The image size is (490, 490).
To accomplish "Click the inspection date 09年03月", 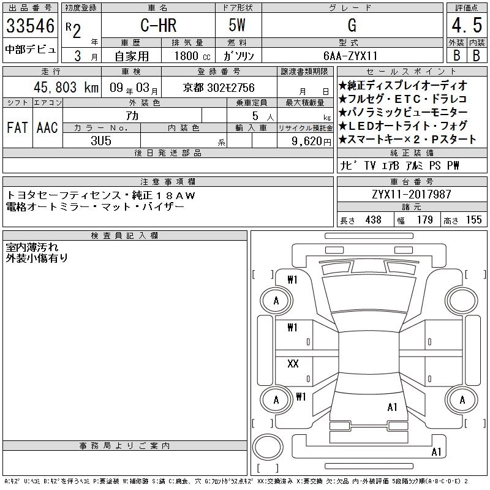I will [134, 88].
